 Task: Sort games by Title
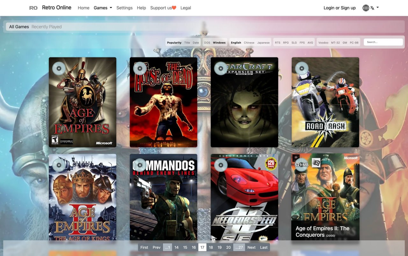187,42
